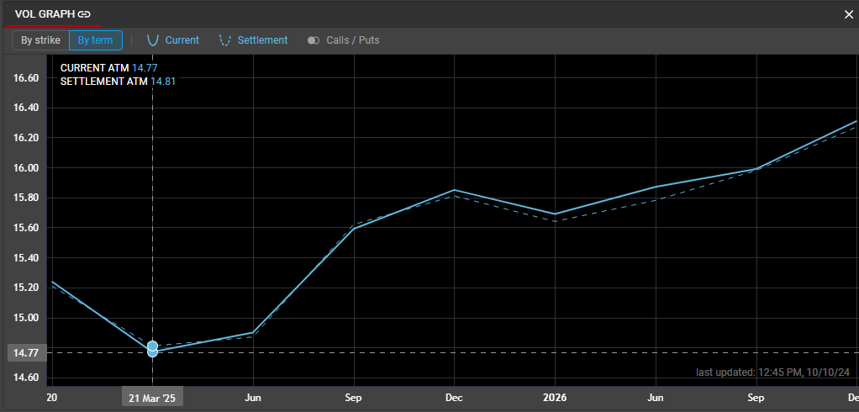This screenshot has height=412, width=859.
Task: Enable the Calls / Puts switch
Action: tap(314, 40)
